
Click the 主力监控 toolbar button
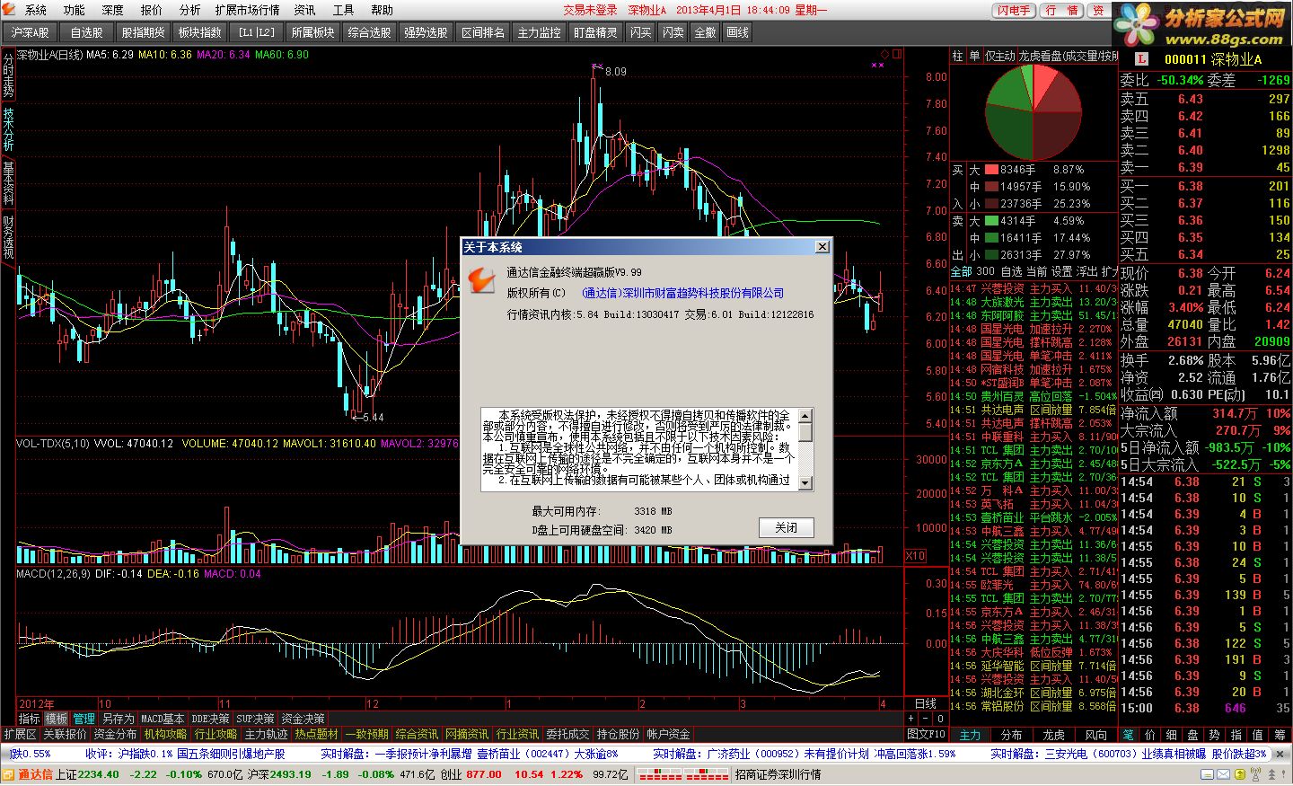(x=540, y=32)
